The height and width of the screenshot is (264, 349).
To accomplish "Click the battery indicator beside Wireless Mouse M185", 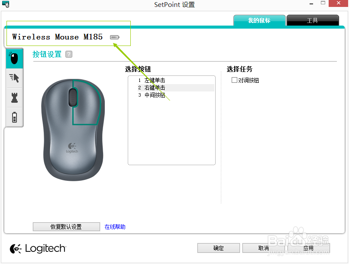I will tap(115, 37).
